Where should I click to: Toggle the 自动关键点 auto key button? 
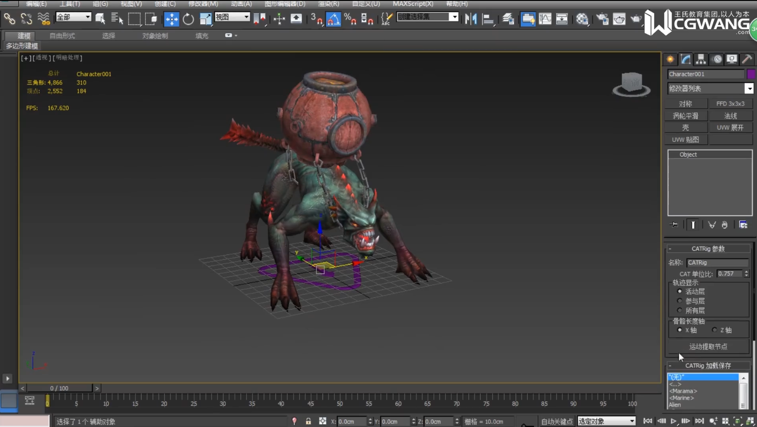point(557,421)
